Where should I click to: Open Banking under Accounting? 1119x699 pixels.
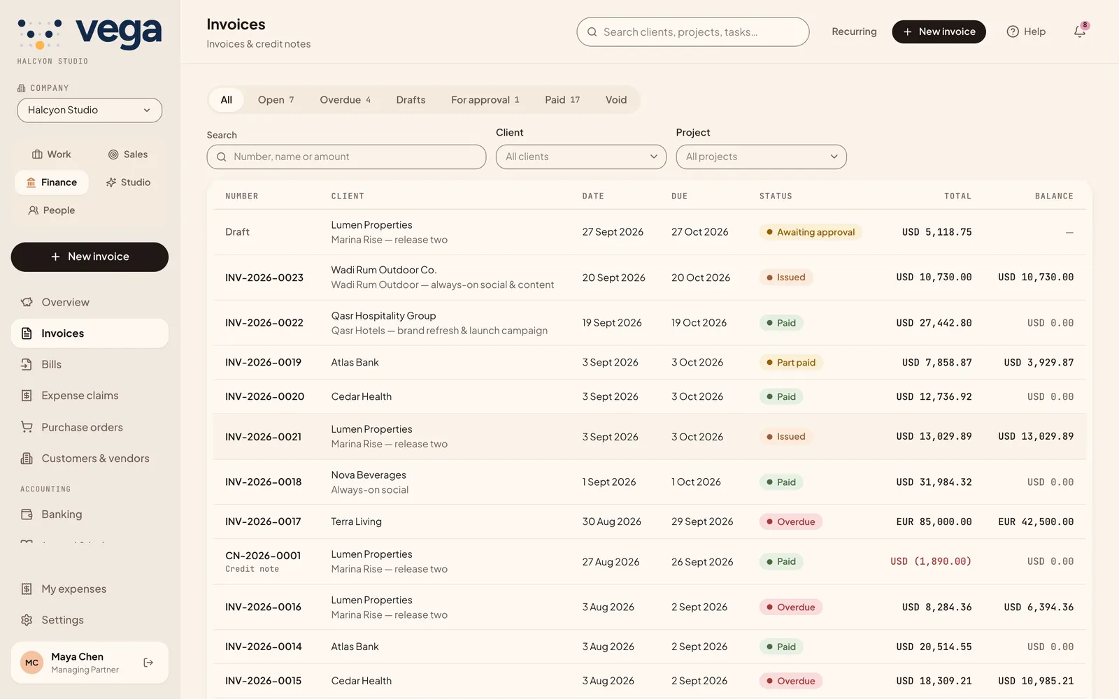(x=90, y=514)
